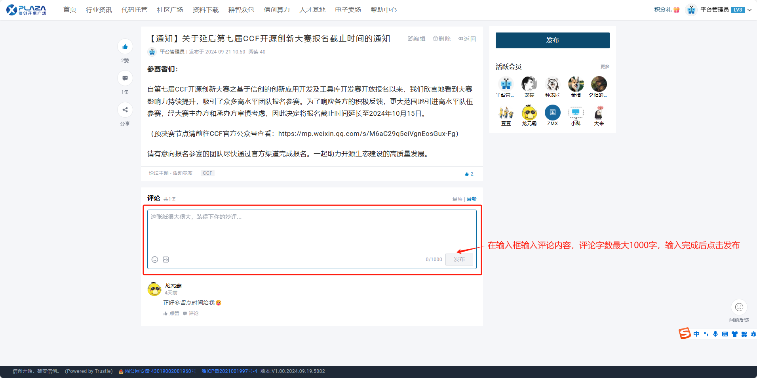Sort comments by 最新
757x378 pixels.
coord(472,199)
